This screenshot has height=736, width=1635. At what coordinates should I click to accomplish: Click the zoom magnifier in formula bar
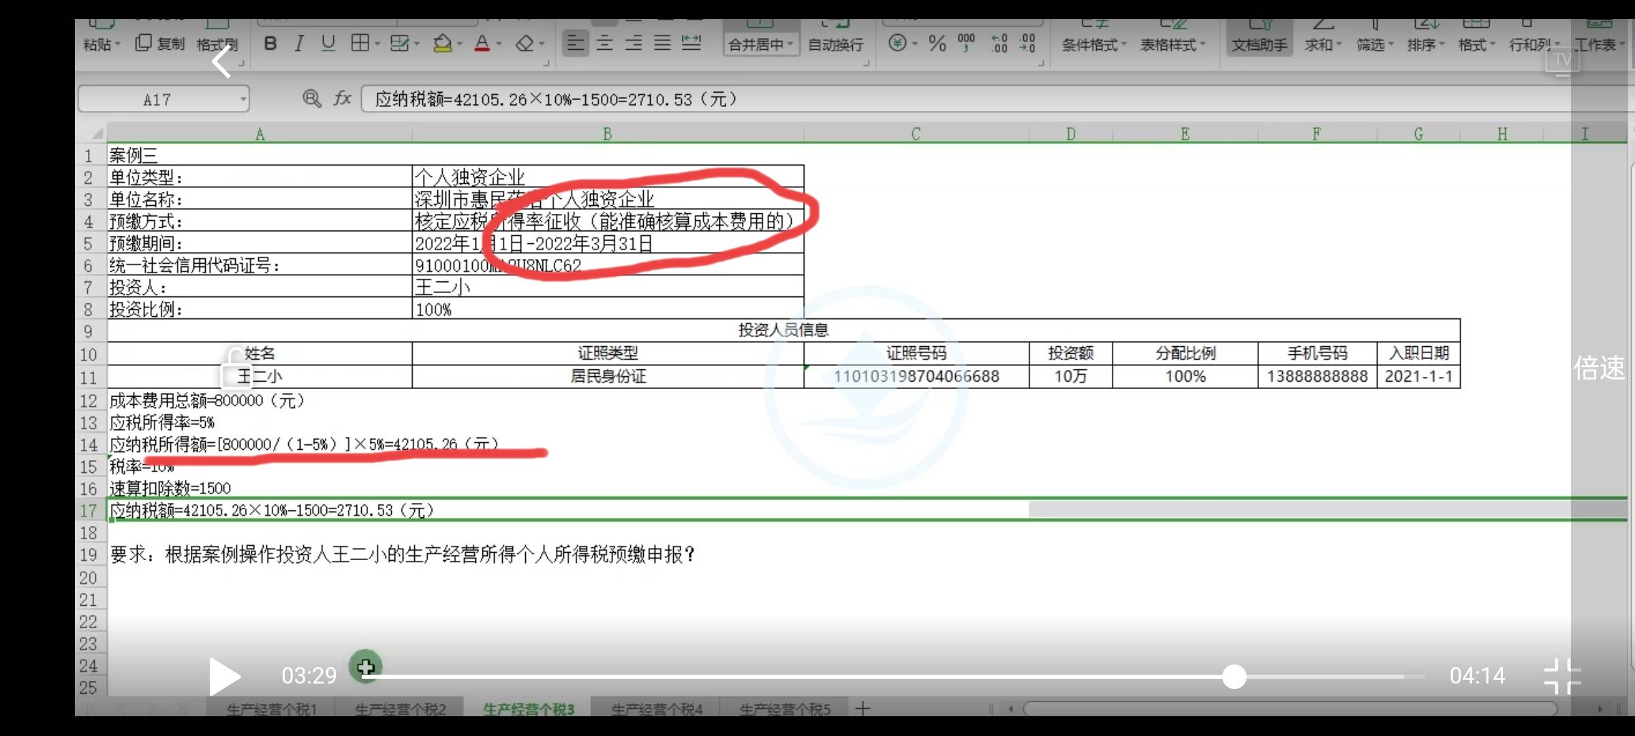312,99
